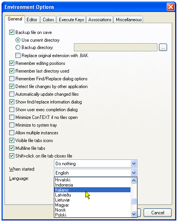The image size is (179, 222).
Task: Open the Do nothing dropdown
Action: 95,164
